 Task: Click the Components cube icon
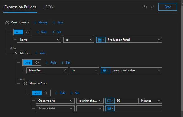click(7, 23)
